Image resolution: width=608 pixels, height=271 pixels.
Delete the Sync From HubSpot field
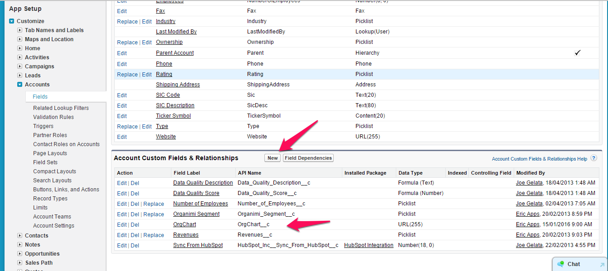(135, 245)
